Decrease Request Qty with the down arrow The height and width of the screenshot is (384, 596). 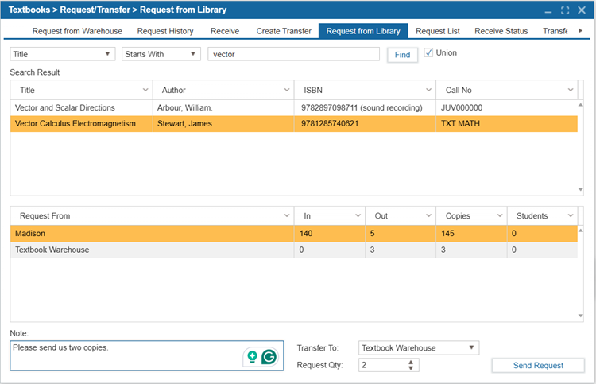411,367
